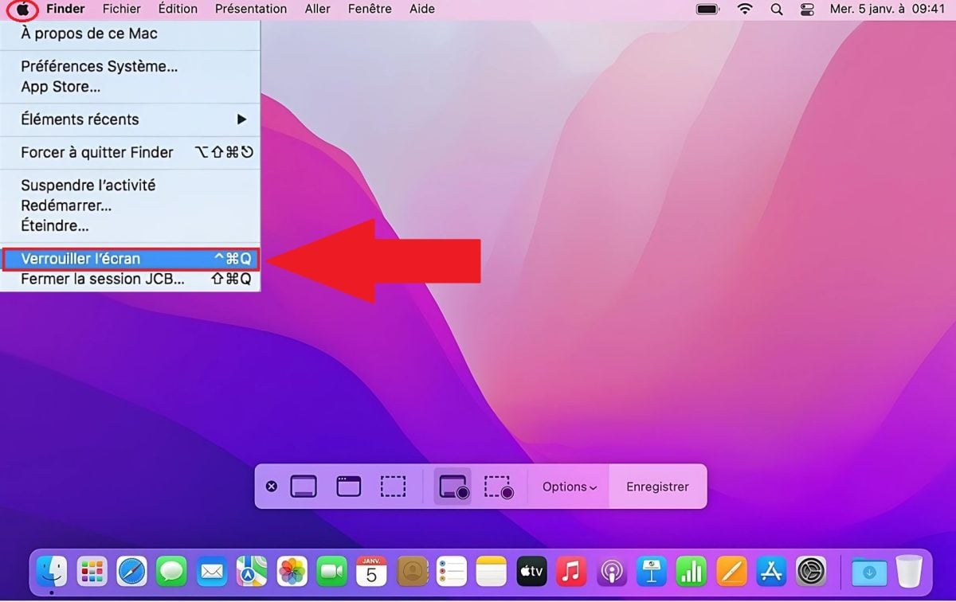Open the Options dropdown

click(569, 487)
